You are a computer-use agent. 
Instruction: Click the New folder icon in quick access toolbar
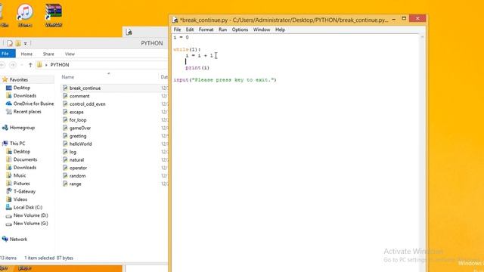point(18,43)
